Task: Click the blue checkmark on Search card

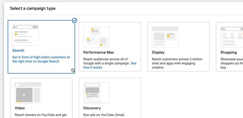Action: point(75,20)
